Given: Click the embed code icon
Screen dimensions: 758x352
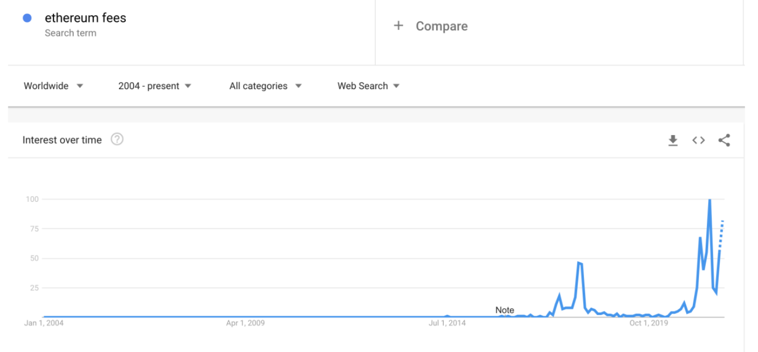Looking at the screenshot, I should click(x=698, y=140).
